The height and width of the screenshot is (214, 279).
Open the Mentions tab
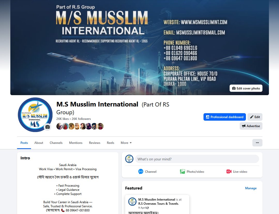point(76,143)
